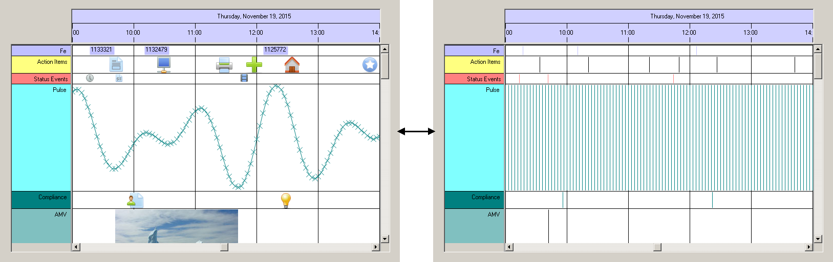Image resolution: width=833 pixels, height=262 pixels.
Task: Click the printer icon in Action Items
Action: pos(224,65)
